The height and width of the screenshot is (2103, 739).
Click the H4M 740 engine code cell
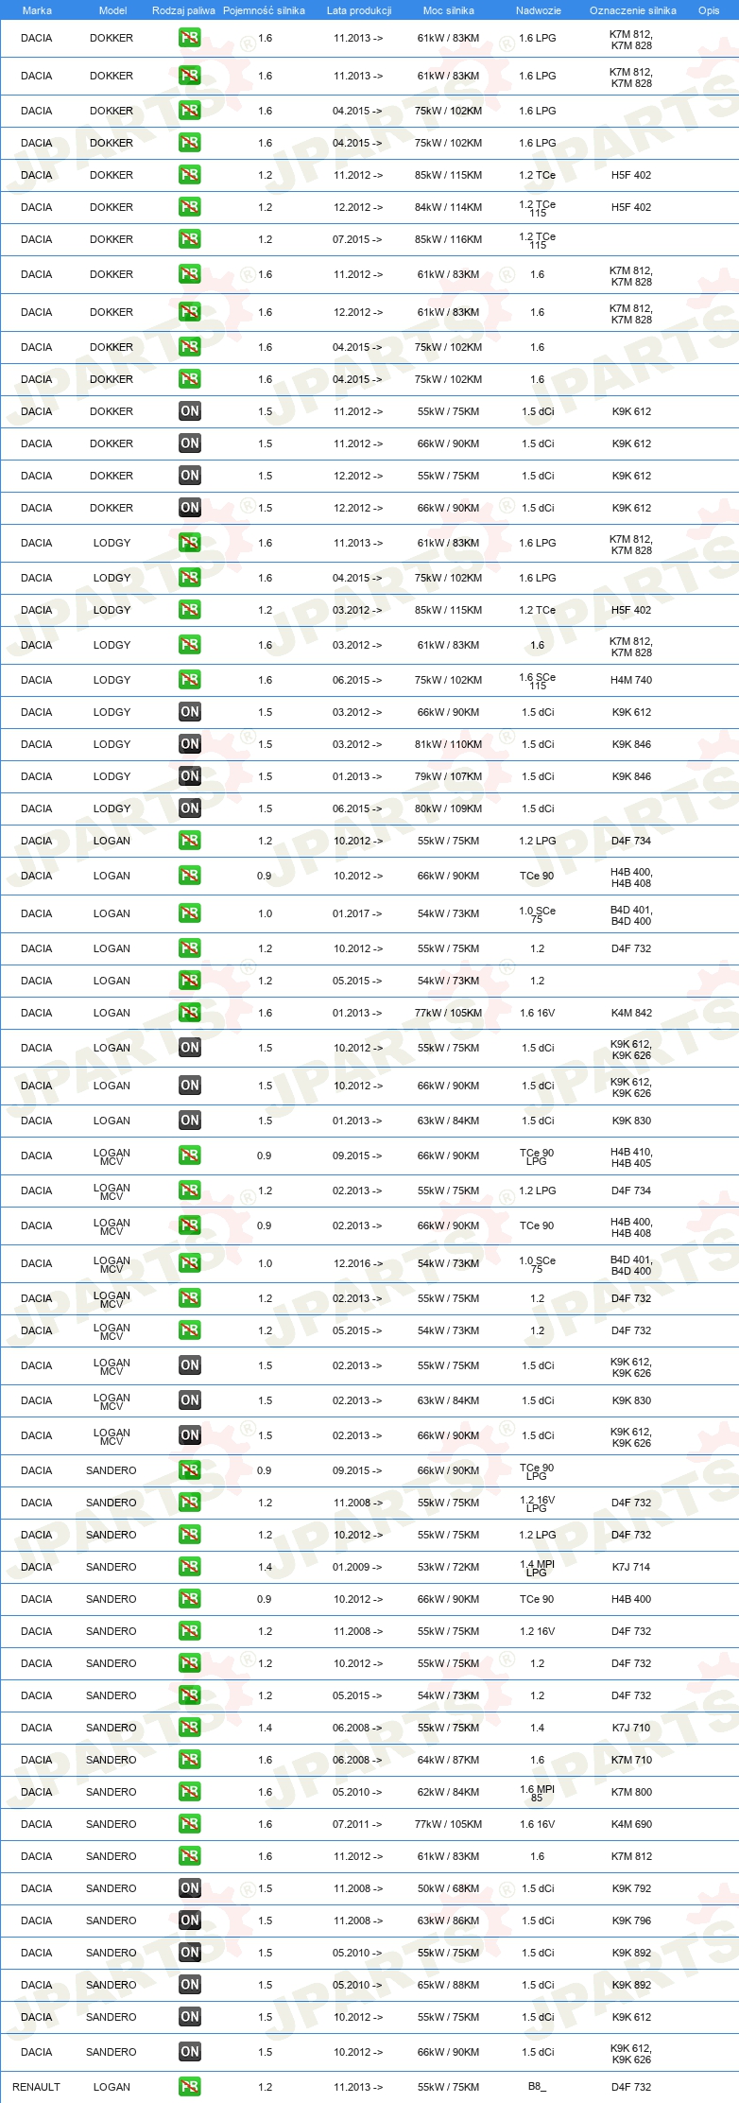[631, 680]
